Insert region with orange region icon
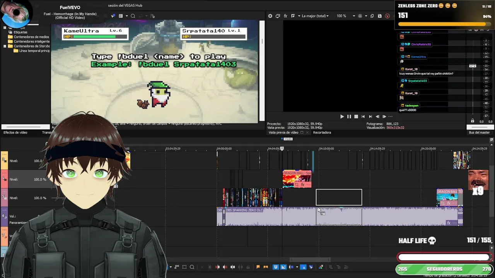 point(266,267)
